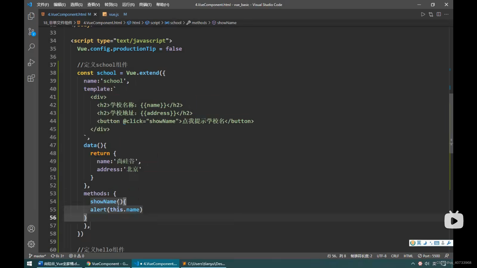
Task: Open the Search view in activity bar
Action: pyautogui.click(x=31, y=47)
